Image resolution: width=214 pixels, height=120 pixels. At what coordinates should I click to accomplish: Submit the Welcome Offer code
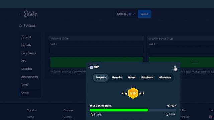tap(96, 62)
